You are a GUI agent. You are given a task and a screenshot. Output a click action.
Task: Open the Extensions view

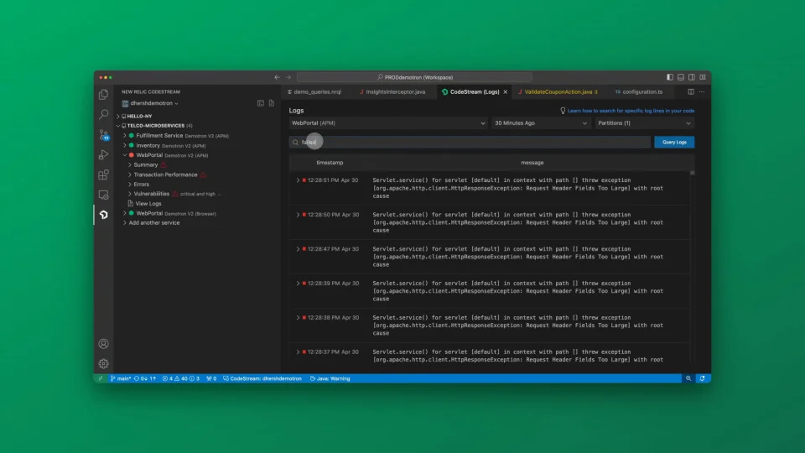pos(103,174)
